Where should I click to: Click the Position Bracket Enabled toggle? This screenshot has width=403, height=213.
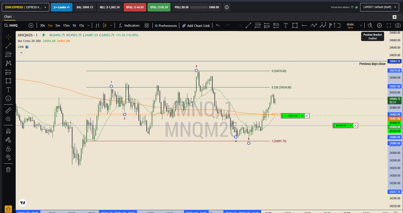[372, 37]
